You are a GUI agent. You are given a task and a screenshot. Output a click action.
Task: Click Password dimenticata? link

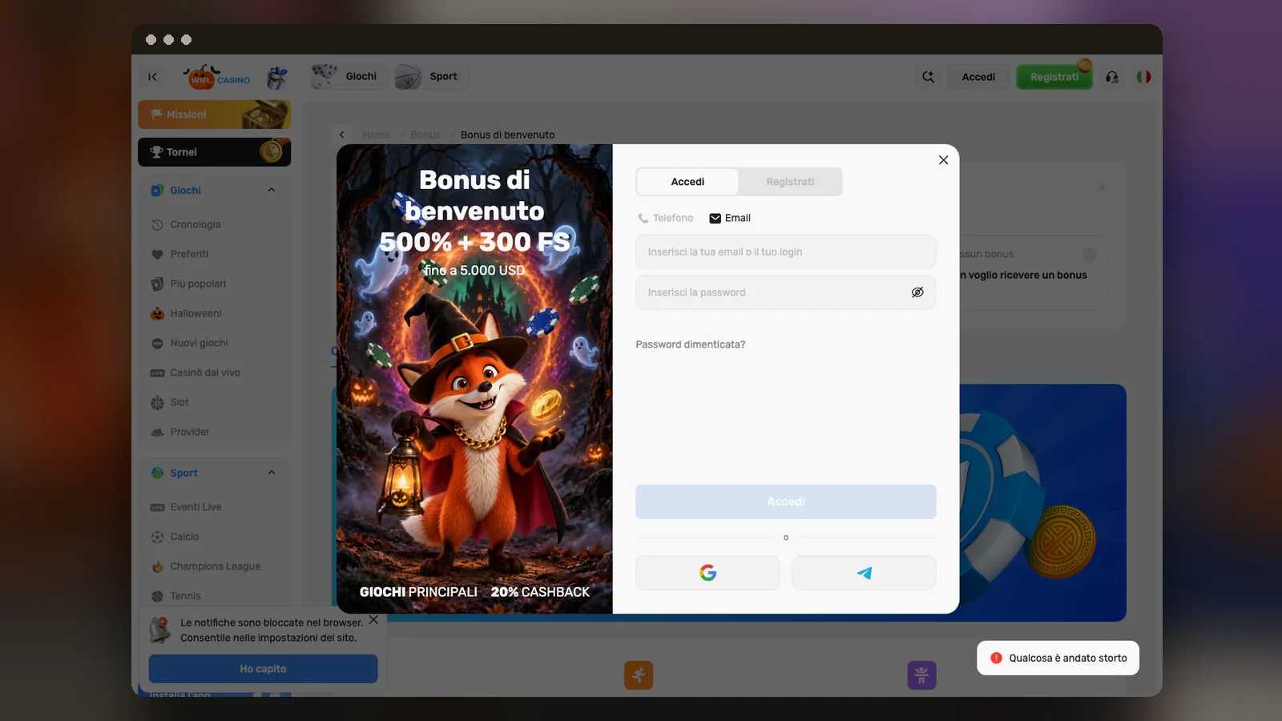(691, 344)
